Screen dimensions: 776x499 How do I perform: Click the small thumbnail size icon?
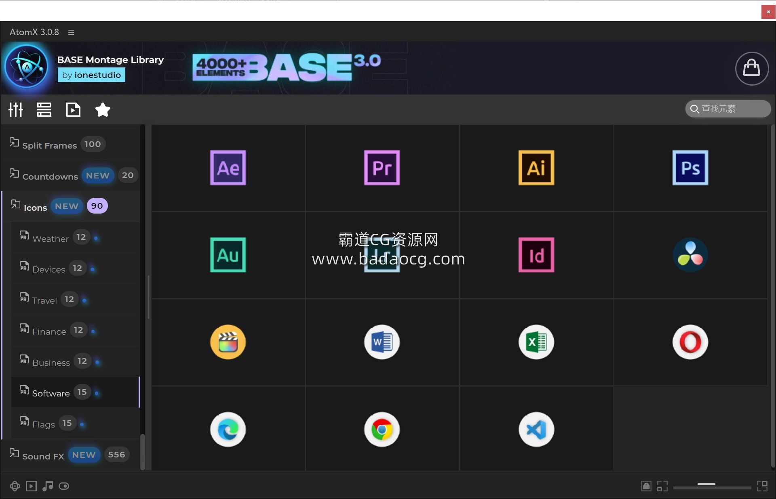tap(662, 486)
